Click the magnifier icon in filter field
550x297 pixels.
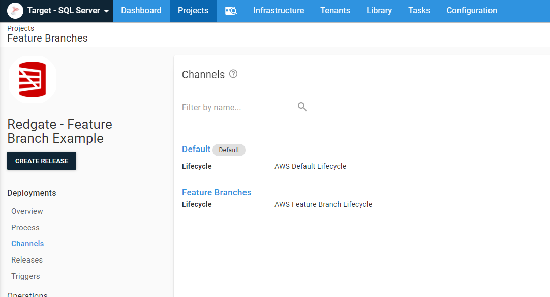pos(302,106)
